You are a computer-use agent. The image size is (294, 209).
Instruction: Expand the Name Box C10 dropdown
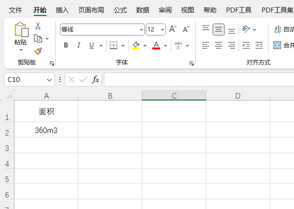49,80
